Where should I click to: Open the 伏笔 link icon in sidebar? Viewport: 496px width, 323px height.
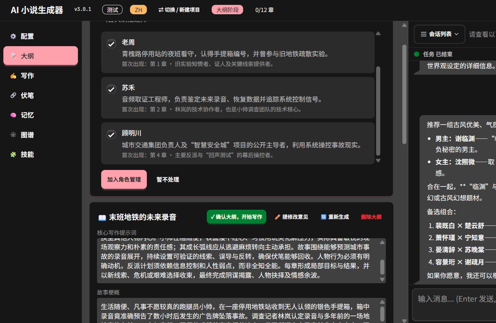(13, 95)
